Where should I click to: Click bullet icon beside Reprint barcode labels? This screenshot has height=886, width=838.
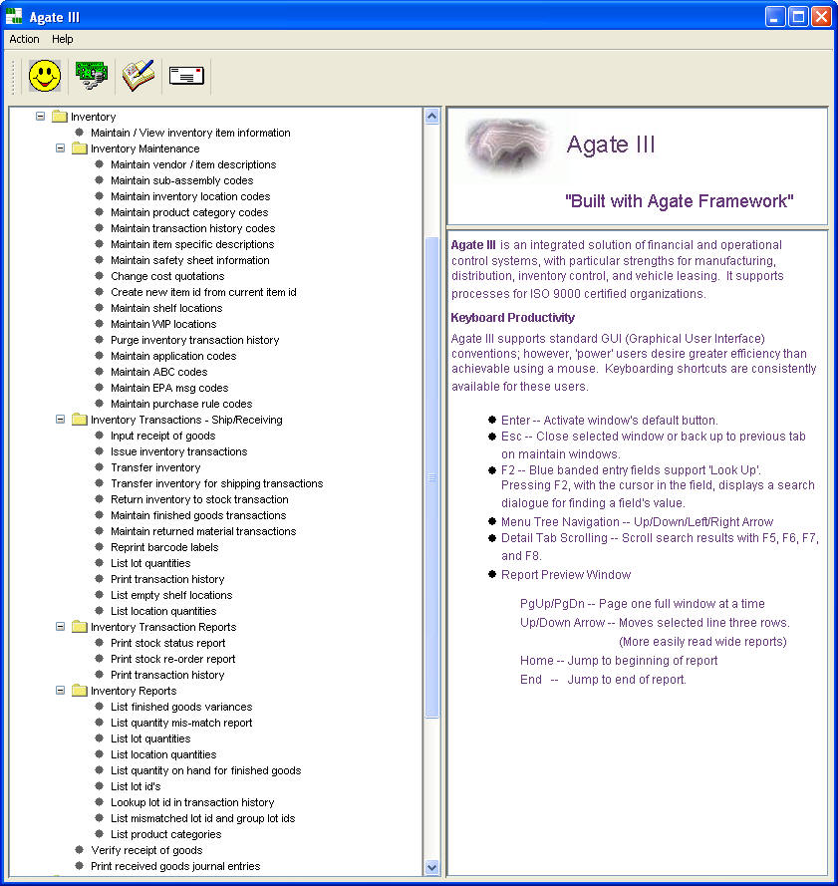(99, 547)
